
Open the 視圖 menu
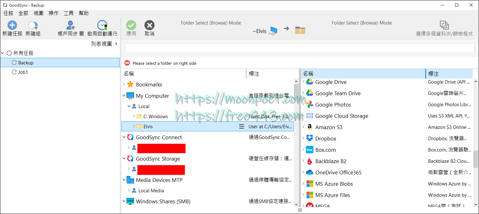(x=38, y=13)
